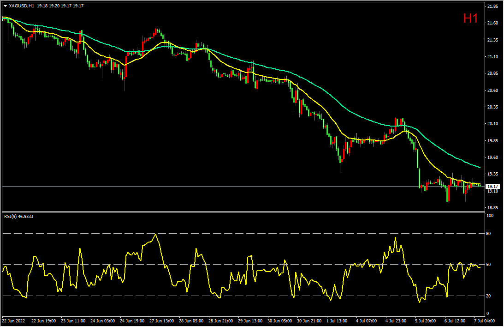Click the 23 Jun 11:00 time label
Screen dimensions: 504x327
click(x=73, y=321)
